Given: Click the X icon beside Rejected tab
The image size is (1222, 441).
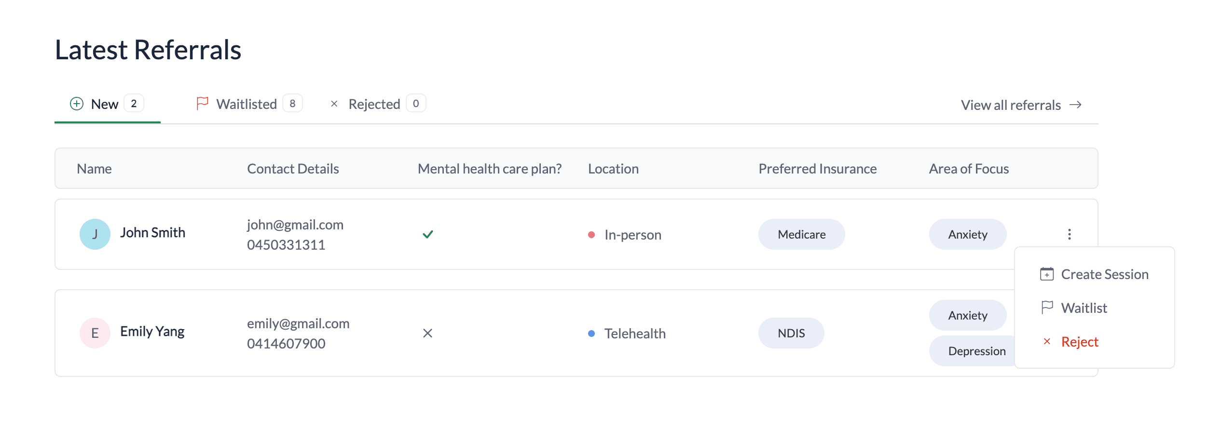Looking at the screenshot, I should click(334, 104).
